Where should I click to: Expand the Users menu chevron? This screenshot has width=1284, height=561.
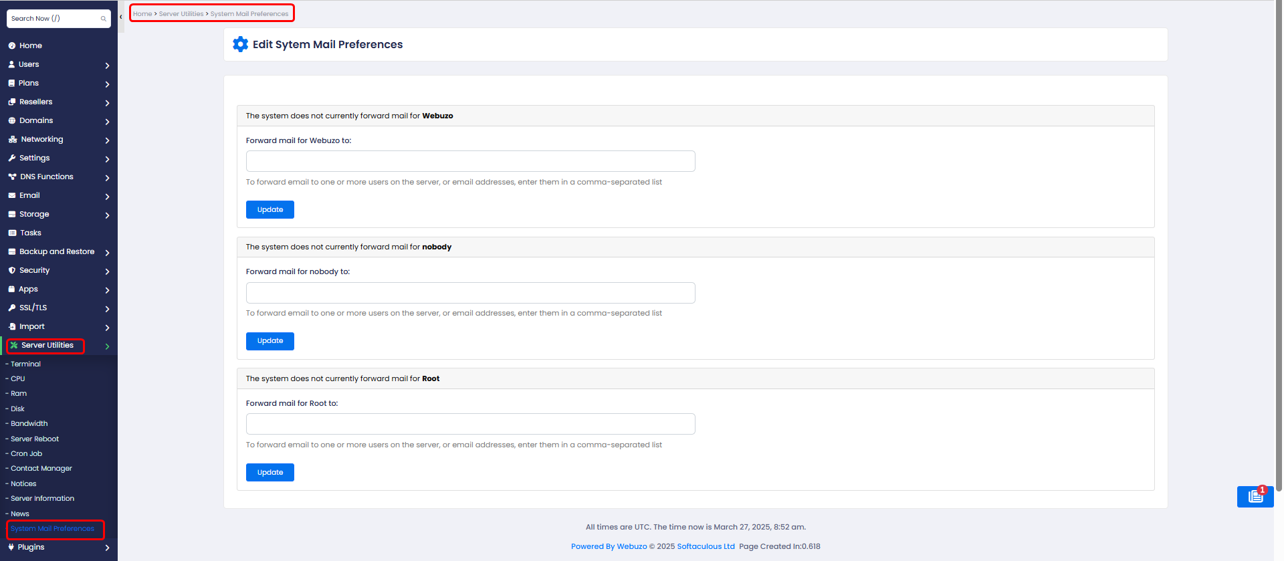click(107, 66)
